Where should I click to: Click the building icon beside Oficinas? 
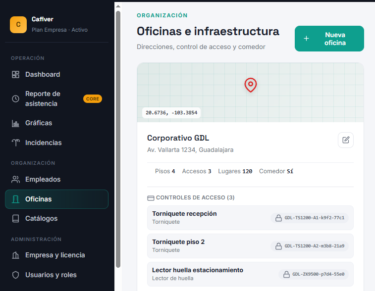click(15, 199)
